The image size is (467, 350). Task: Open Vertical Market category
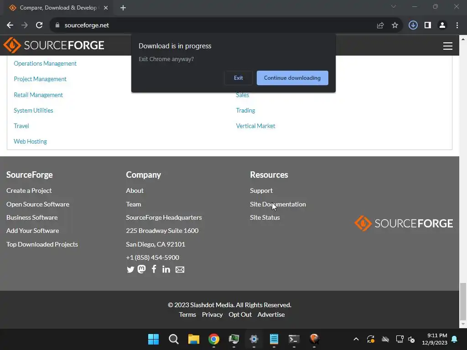tap(255, 126)
